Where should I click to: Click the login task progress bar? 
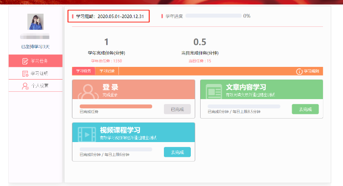(x=116, y=106)
